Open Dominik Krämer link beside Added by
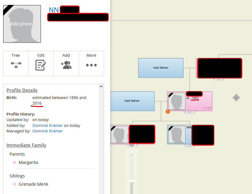 pyautogui.click(x=47, y=125)
